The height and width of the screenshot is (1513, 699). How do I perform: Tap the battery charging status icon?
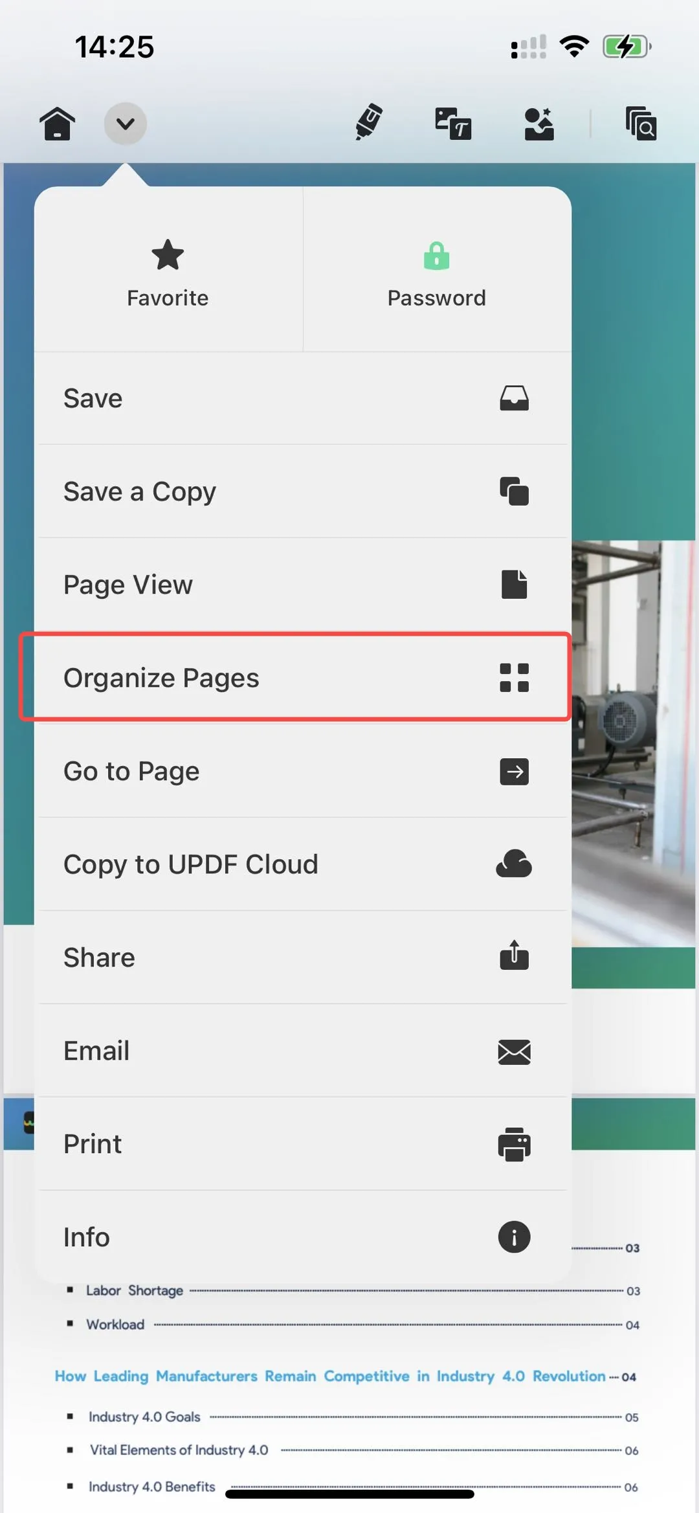coord(627,47)
